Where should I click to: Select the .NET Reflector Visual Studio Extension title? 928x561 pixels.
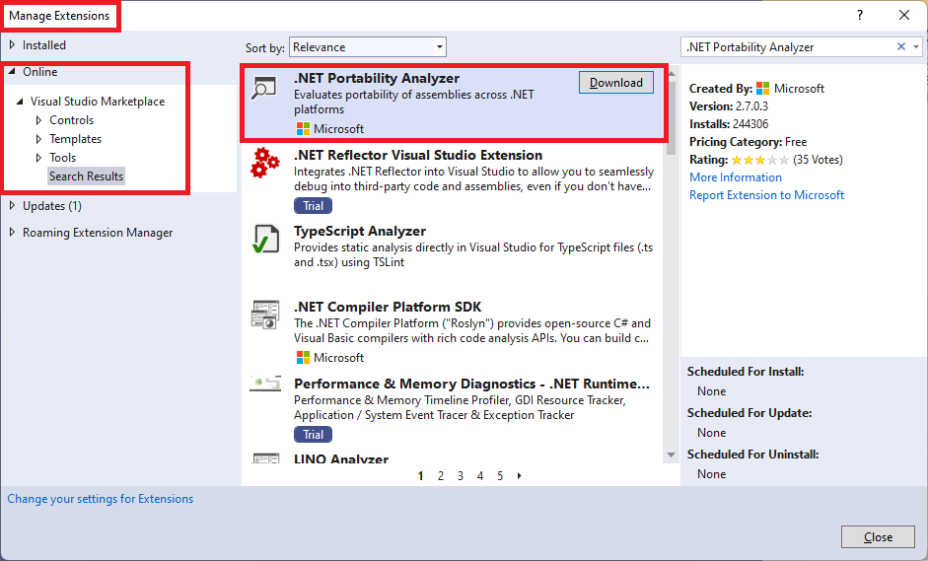click(x=418, y=155)
